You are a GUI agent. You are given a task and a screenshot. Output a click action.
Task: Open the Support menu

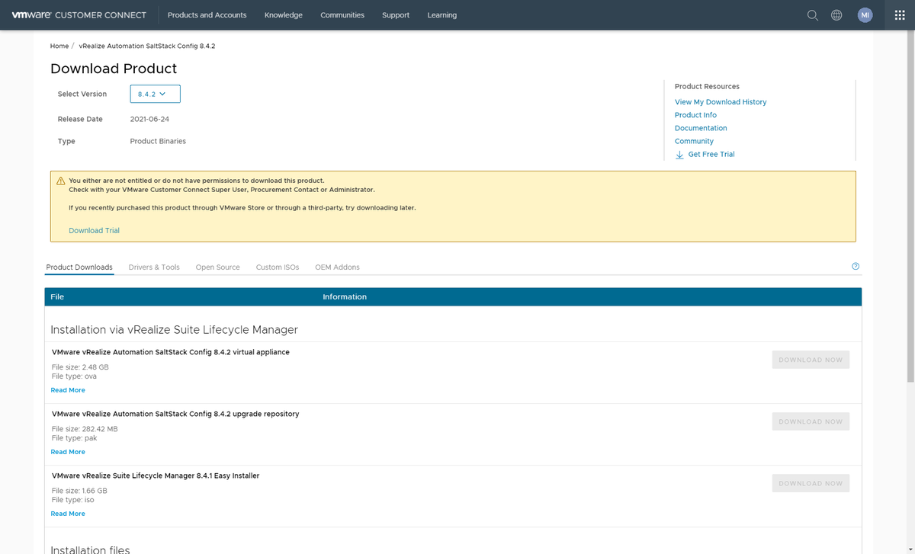(x=396, y=15)
